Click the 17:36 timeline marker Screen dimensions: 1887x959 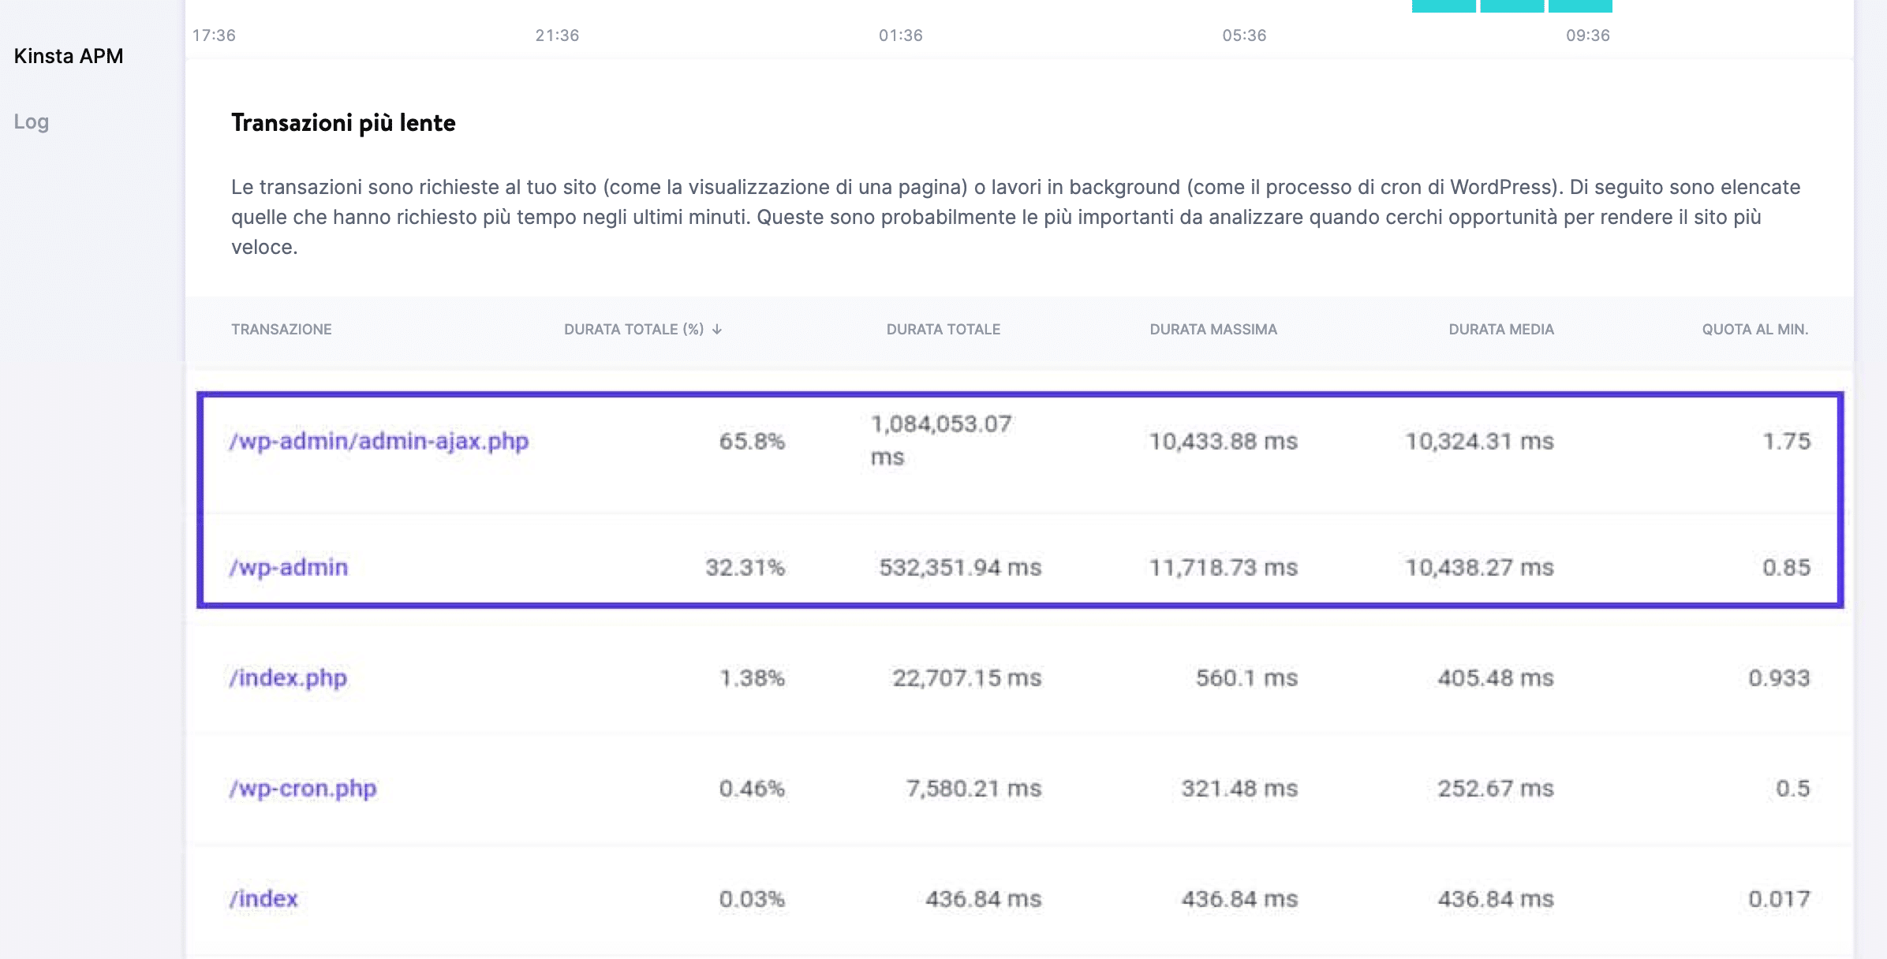(x=215, y=35)
